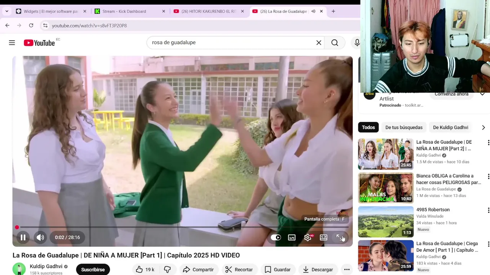Open player settings gear
Image resolution: width=490 pixels, height=275 pixels.
[x=308, y=238]
